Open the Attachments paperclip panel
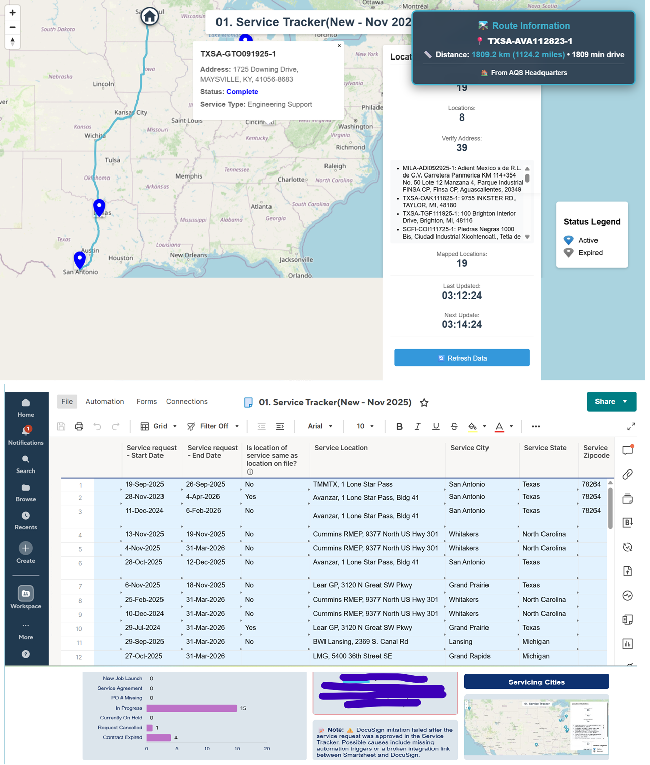Viewport: 650px width, 765px height. click(x=628, y=474)
